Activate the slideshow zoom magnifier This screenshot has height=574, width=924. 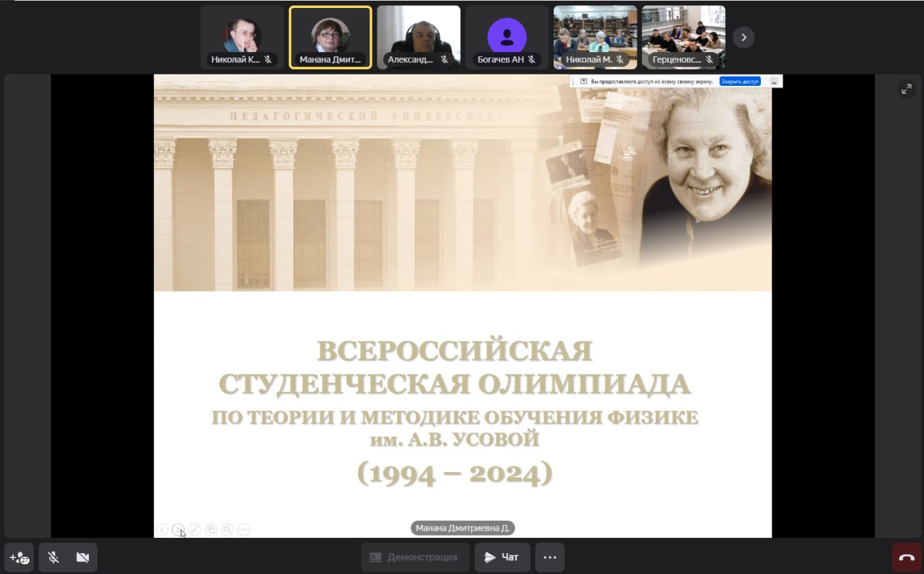click(x=227, y=530)
